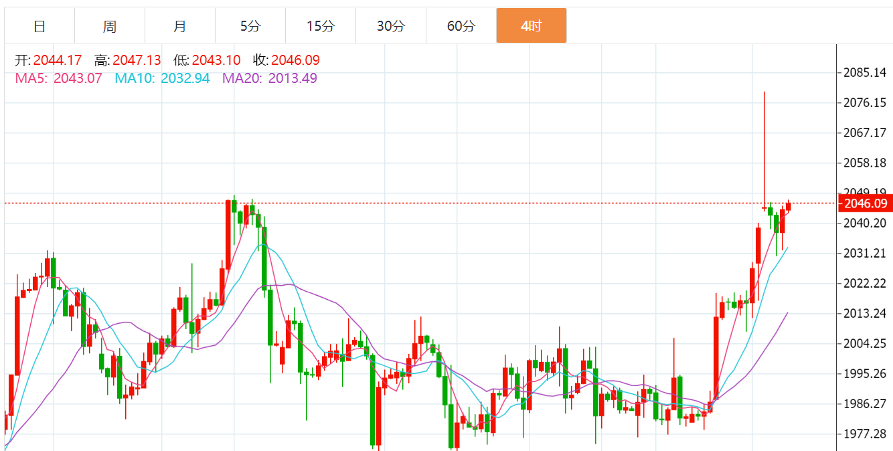
Task: Click the 2076.15 price axis label
Action: pos(865,102)
